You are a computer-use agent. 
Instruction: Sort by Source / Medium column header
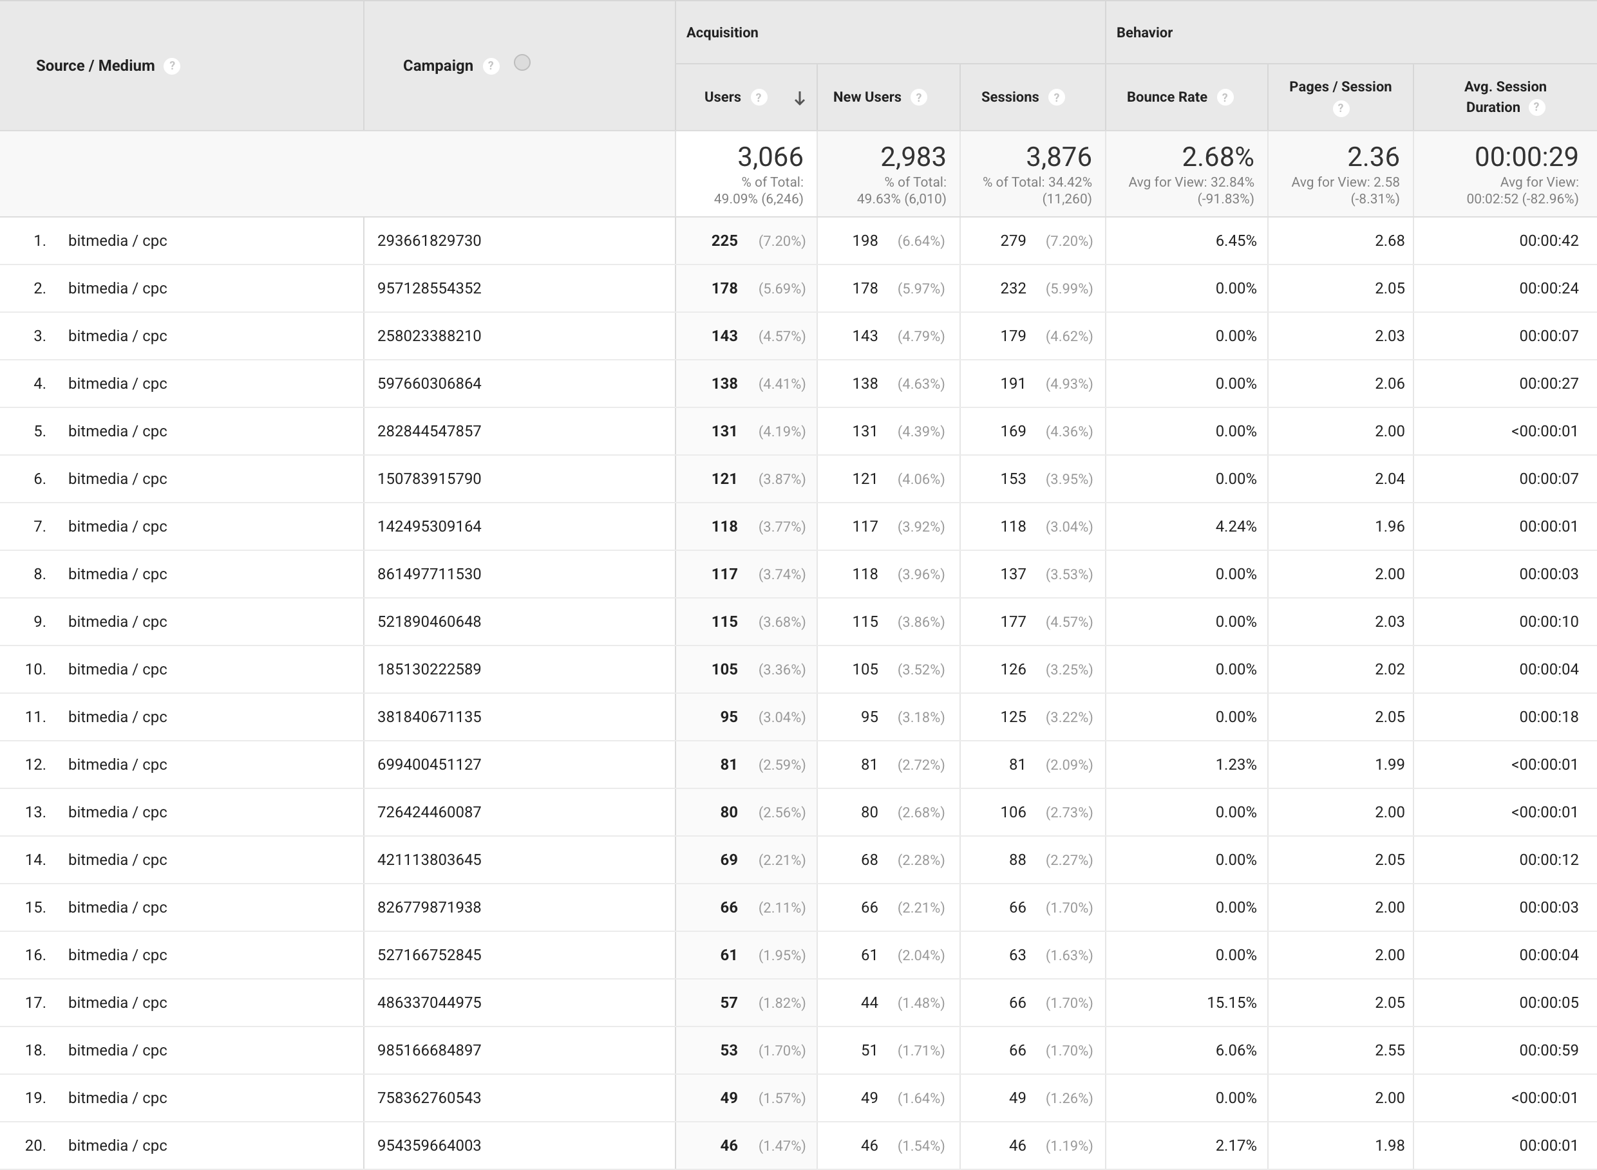pos(95,66)
